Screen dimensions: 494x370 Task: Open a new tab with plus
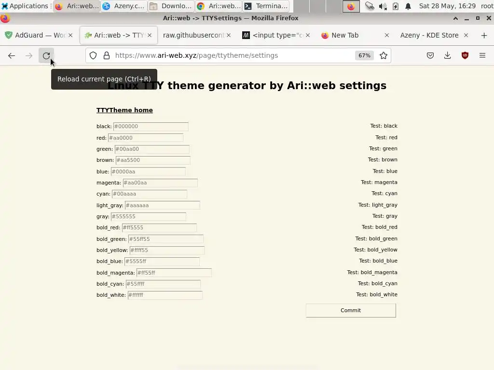click(x=484, y=35)
